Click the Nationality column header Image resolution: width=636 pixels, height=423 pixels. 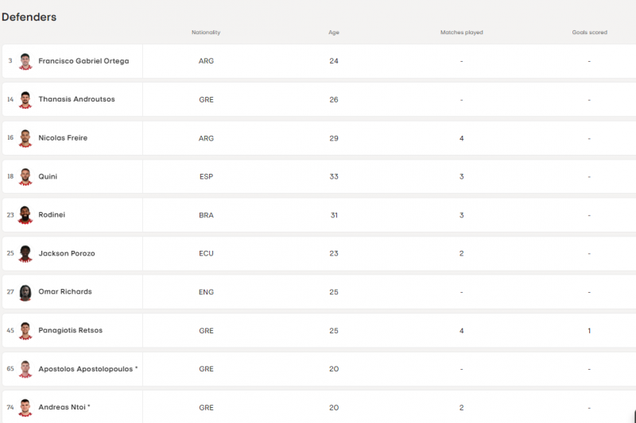(x=206, y=33)
